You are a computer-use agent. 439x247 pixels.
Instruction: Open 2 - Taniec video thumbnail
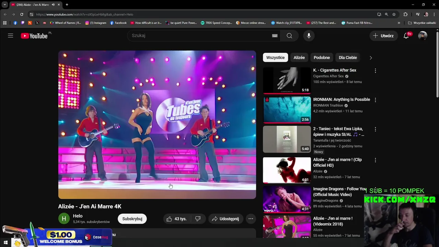coord(287,139)
